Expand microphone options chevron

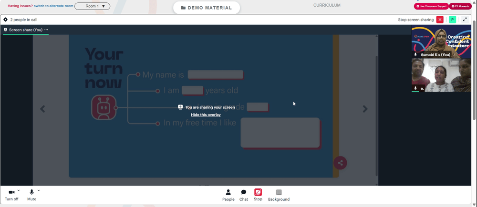(x=39, y=191)
